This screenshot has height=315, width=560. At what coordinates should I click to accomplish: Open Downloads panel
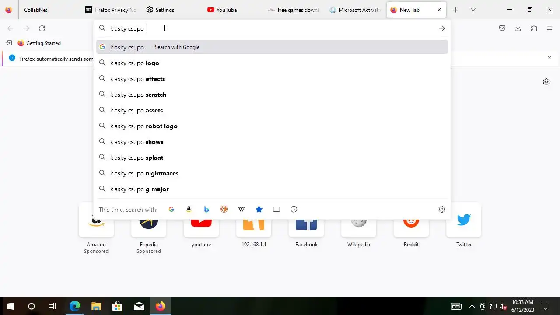(518, 28)
